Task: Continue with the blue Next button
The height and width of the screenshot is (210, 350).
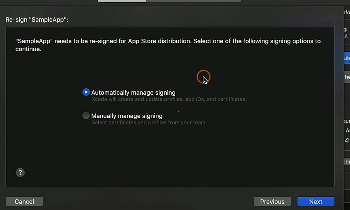Action: tap(315, 202)
